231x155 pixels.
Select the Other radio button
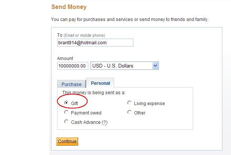point(130,112)
